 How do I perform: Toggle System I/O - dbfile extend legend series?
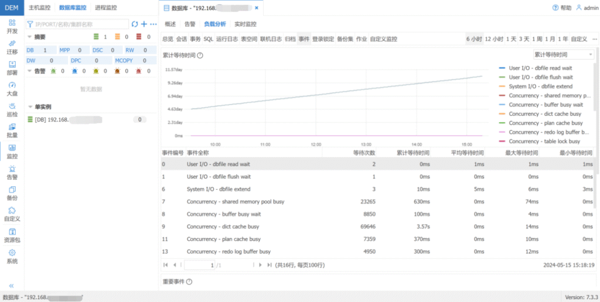pyautogui.click(x=540, y=86)
